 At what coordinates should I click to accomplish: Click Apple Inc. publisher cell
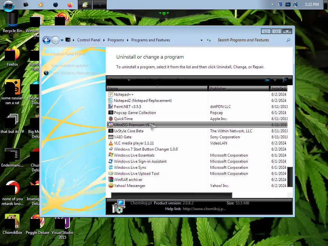[x=218, y=119]
